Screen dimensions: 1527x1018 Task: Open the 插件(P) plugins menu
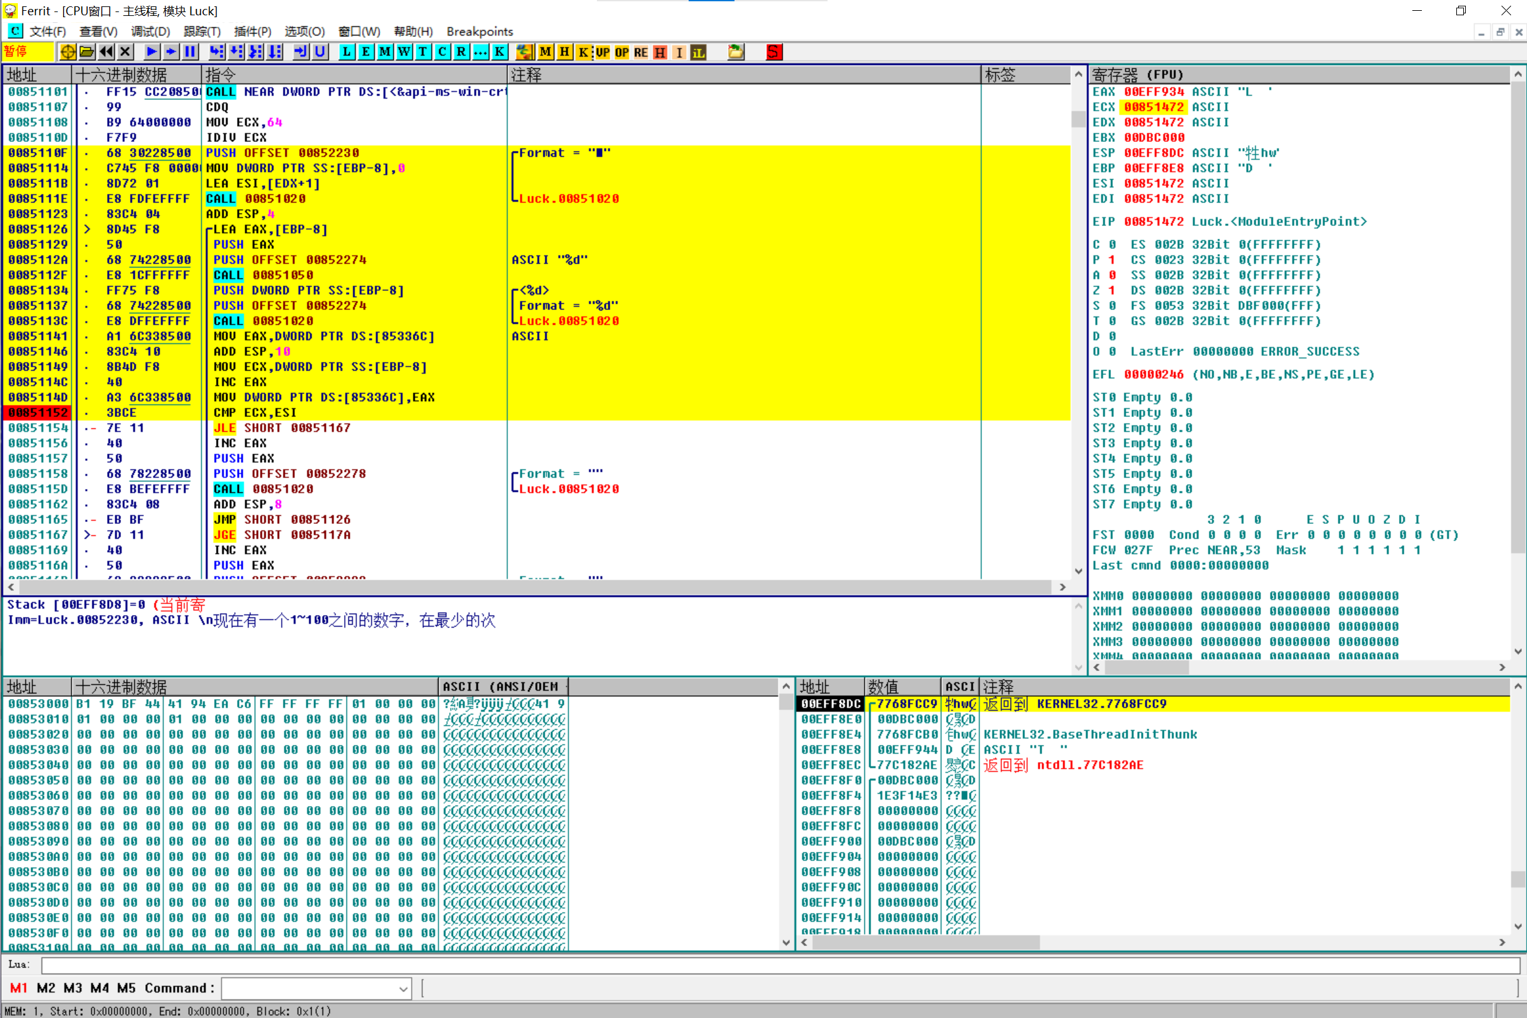coord(252,31)
